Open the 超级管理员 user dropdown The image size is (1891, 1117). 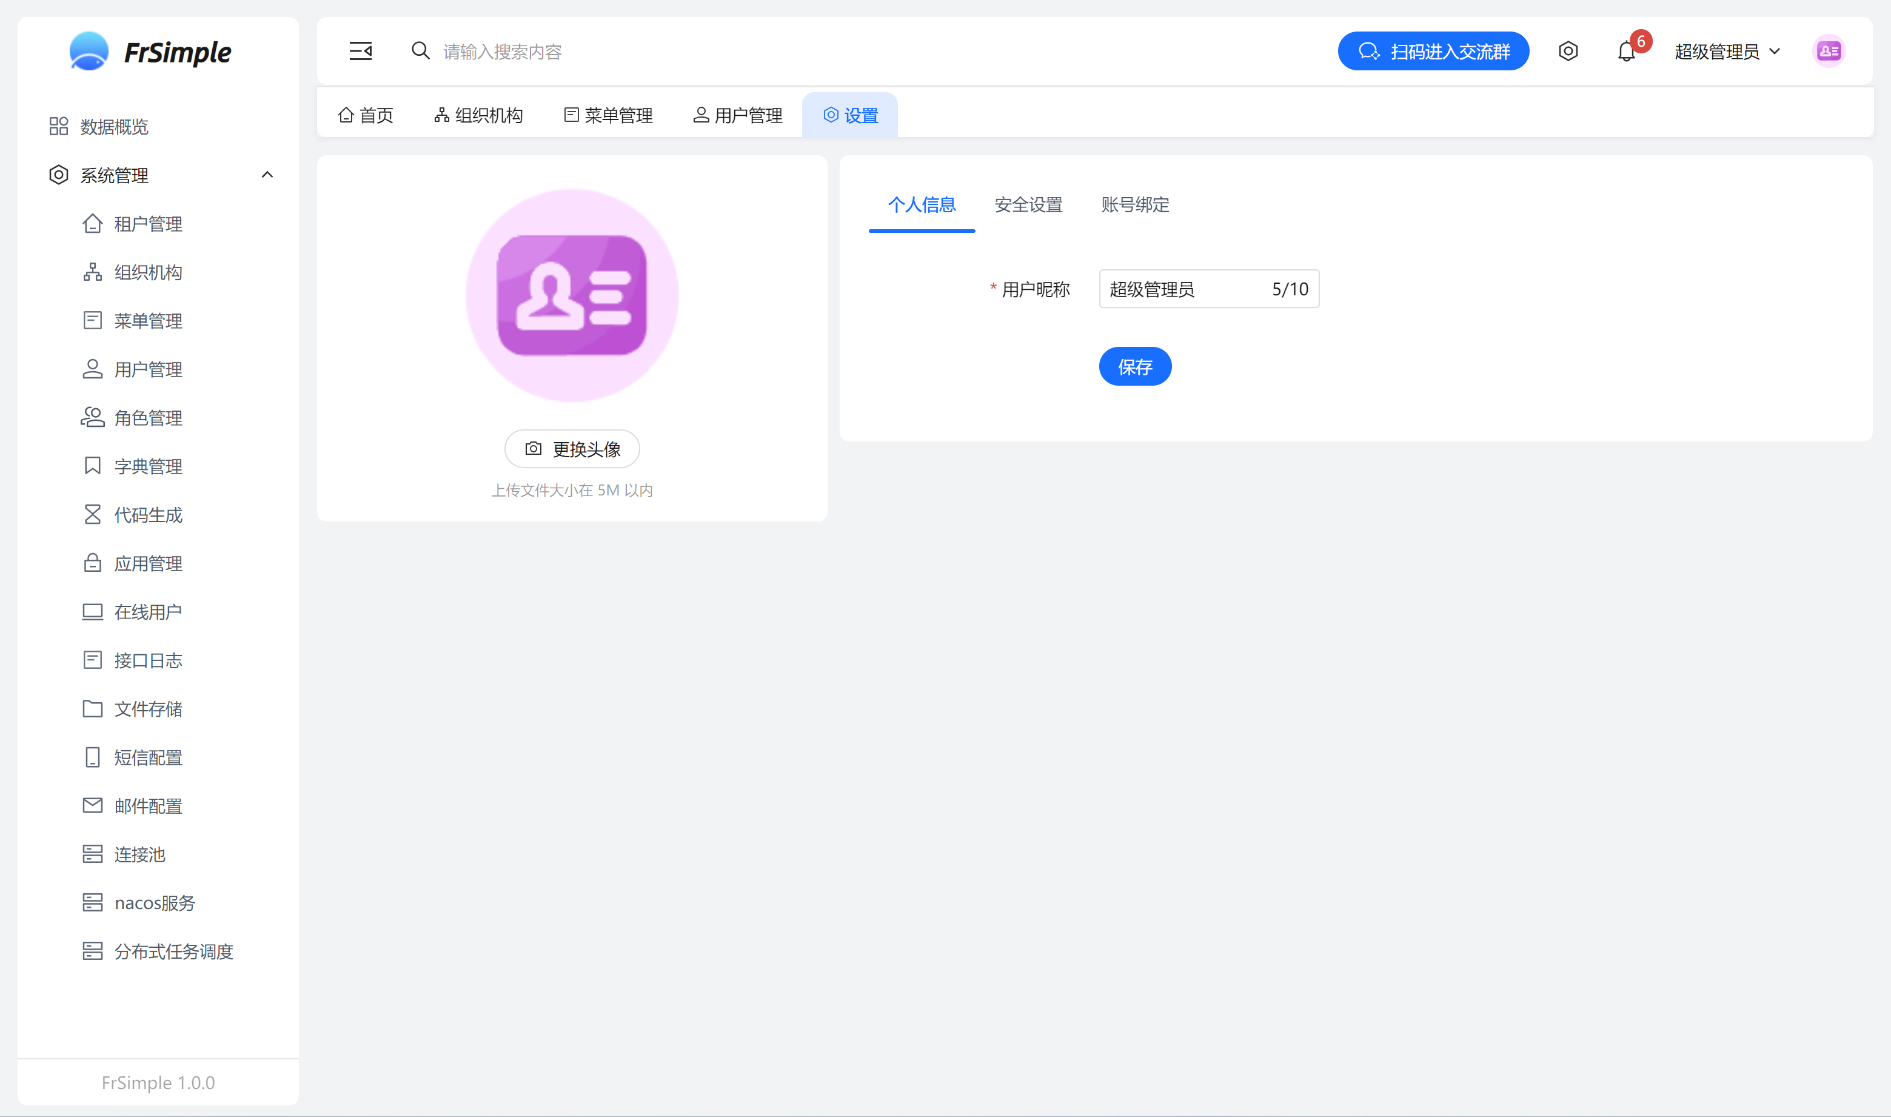[x=1727, y=52]
